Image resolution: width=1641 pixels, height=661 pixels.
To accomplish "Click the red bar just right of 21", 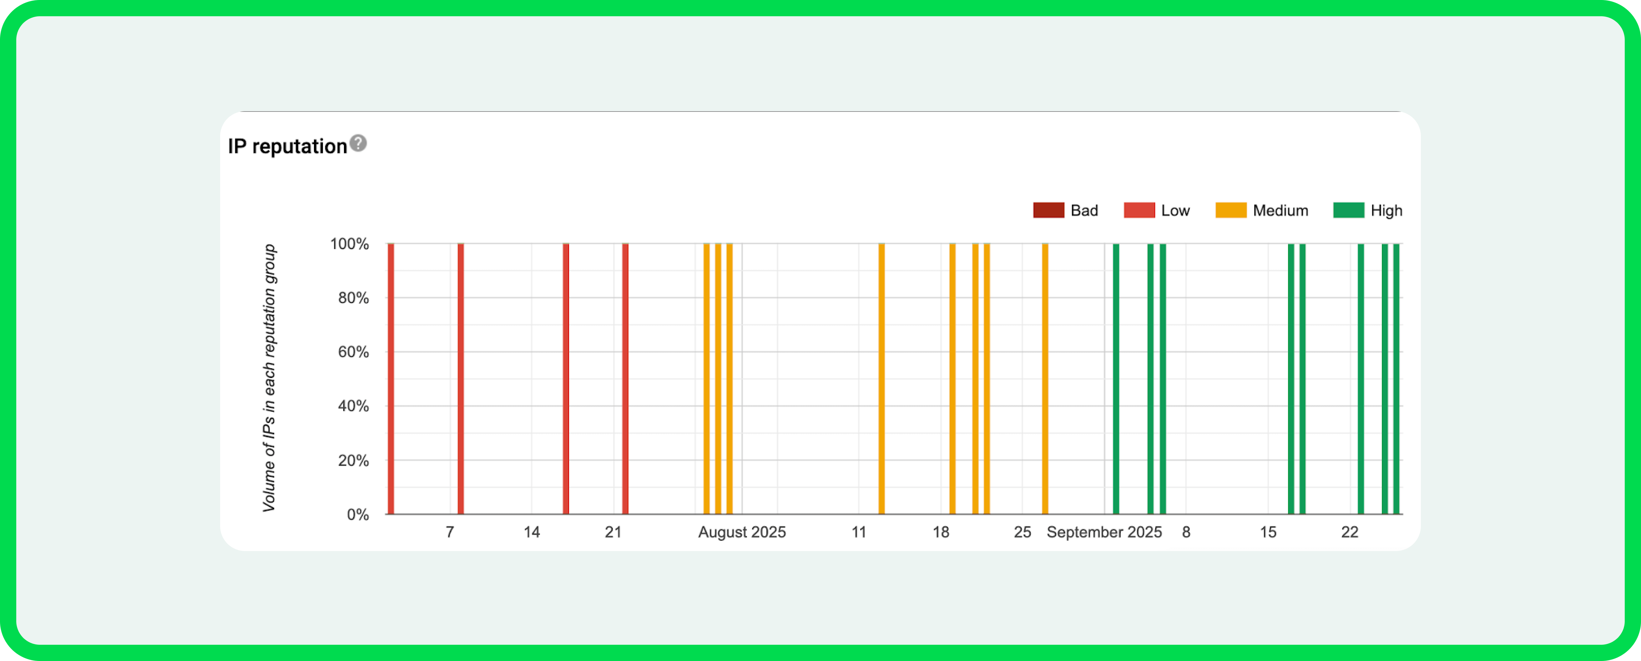I will click(x=625, y=379).
